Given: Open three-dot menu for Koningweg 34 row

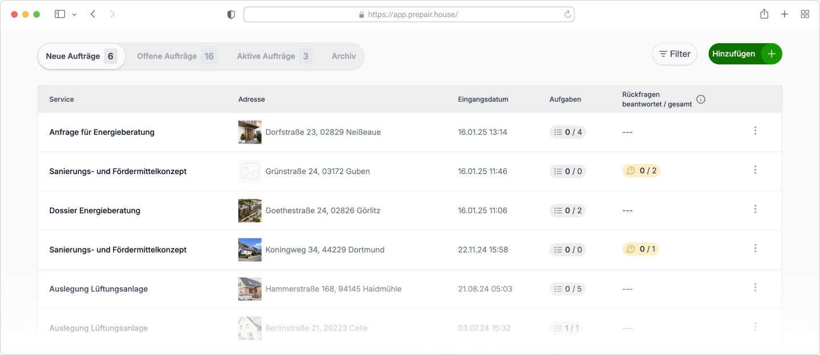Looking at the screenshot, I should click(x=755, y=249).
